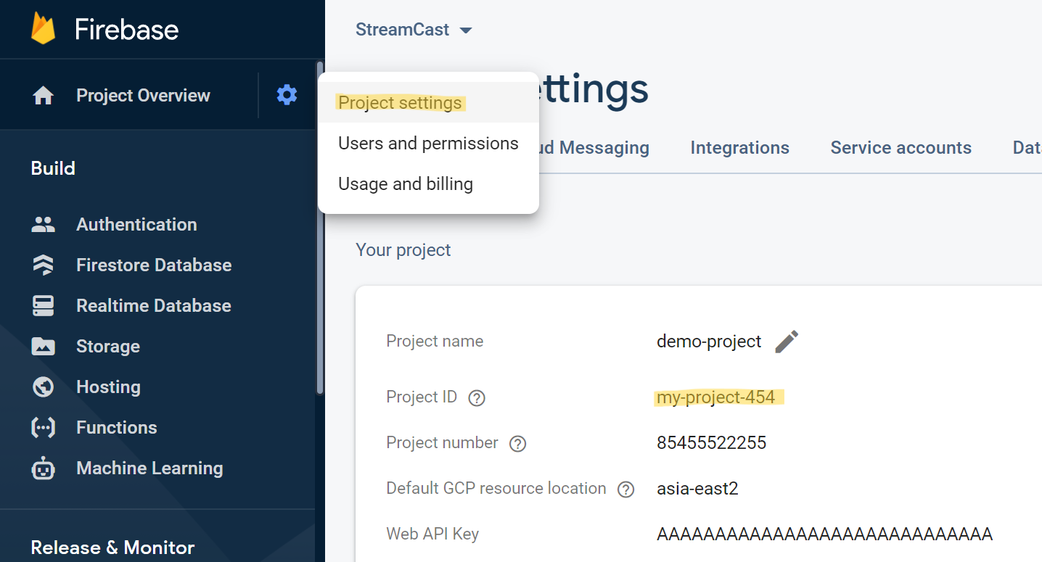Click the Web API Key value

(824, 534)
